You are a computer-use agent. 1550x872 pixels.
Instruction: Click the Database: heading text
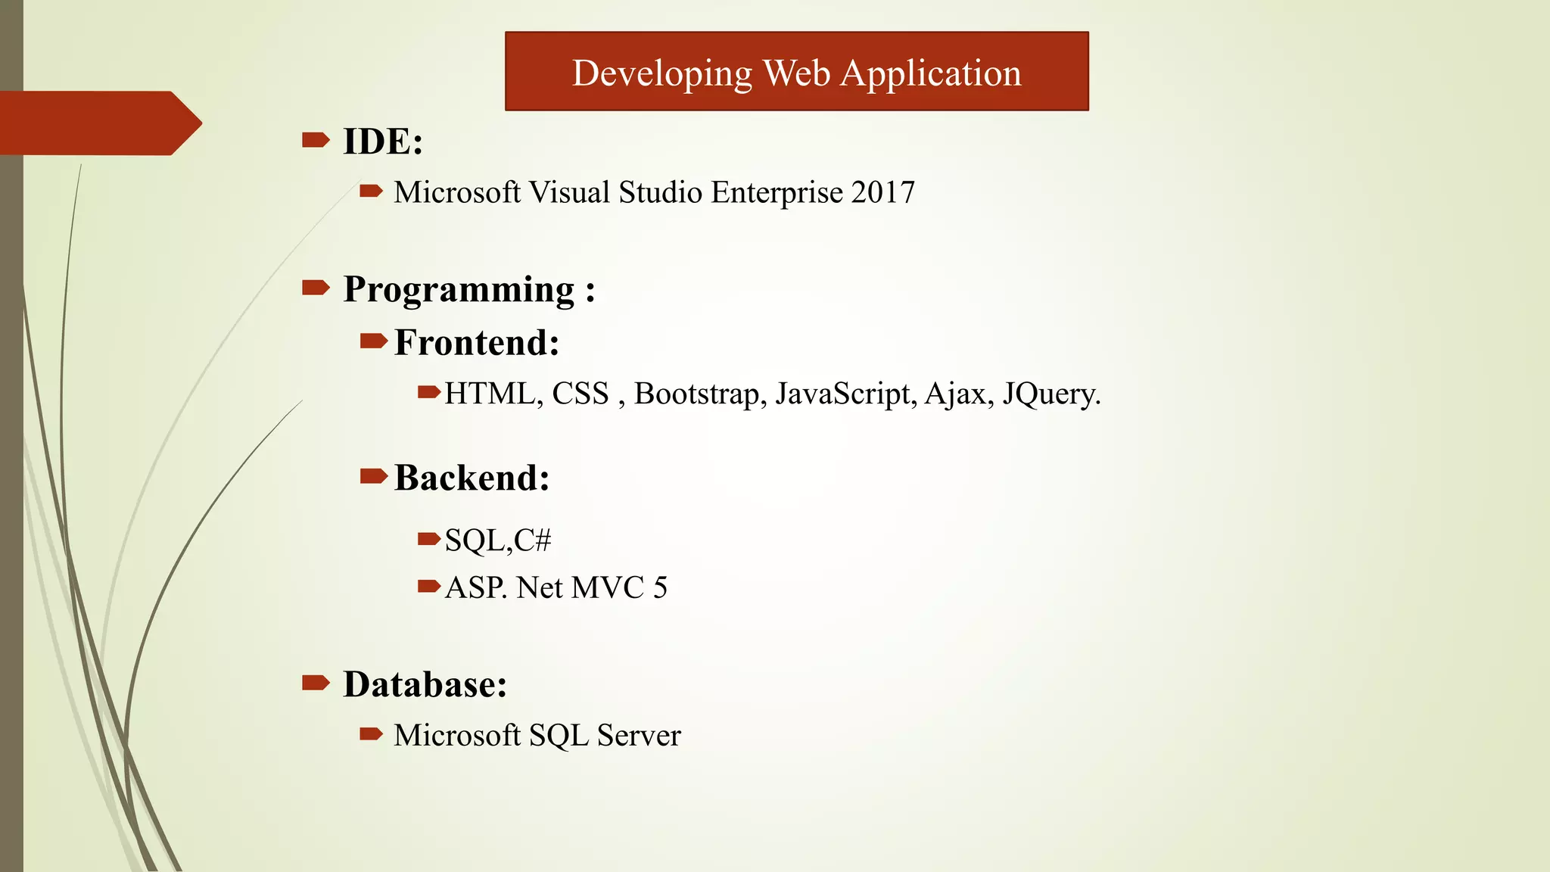point(425,684)
